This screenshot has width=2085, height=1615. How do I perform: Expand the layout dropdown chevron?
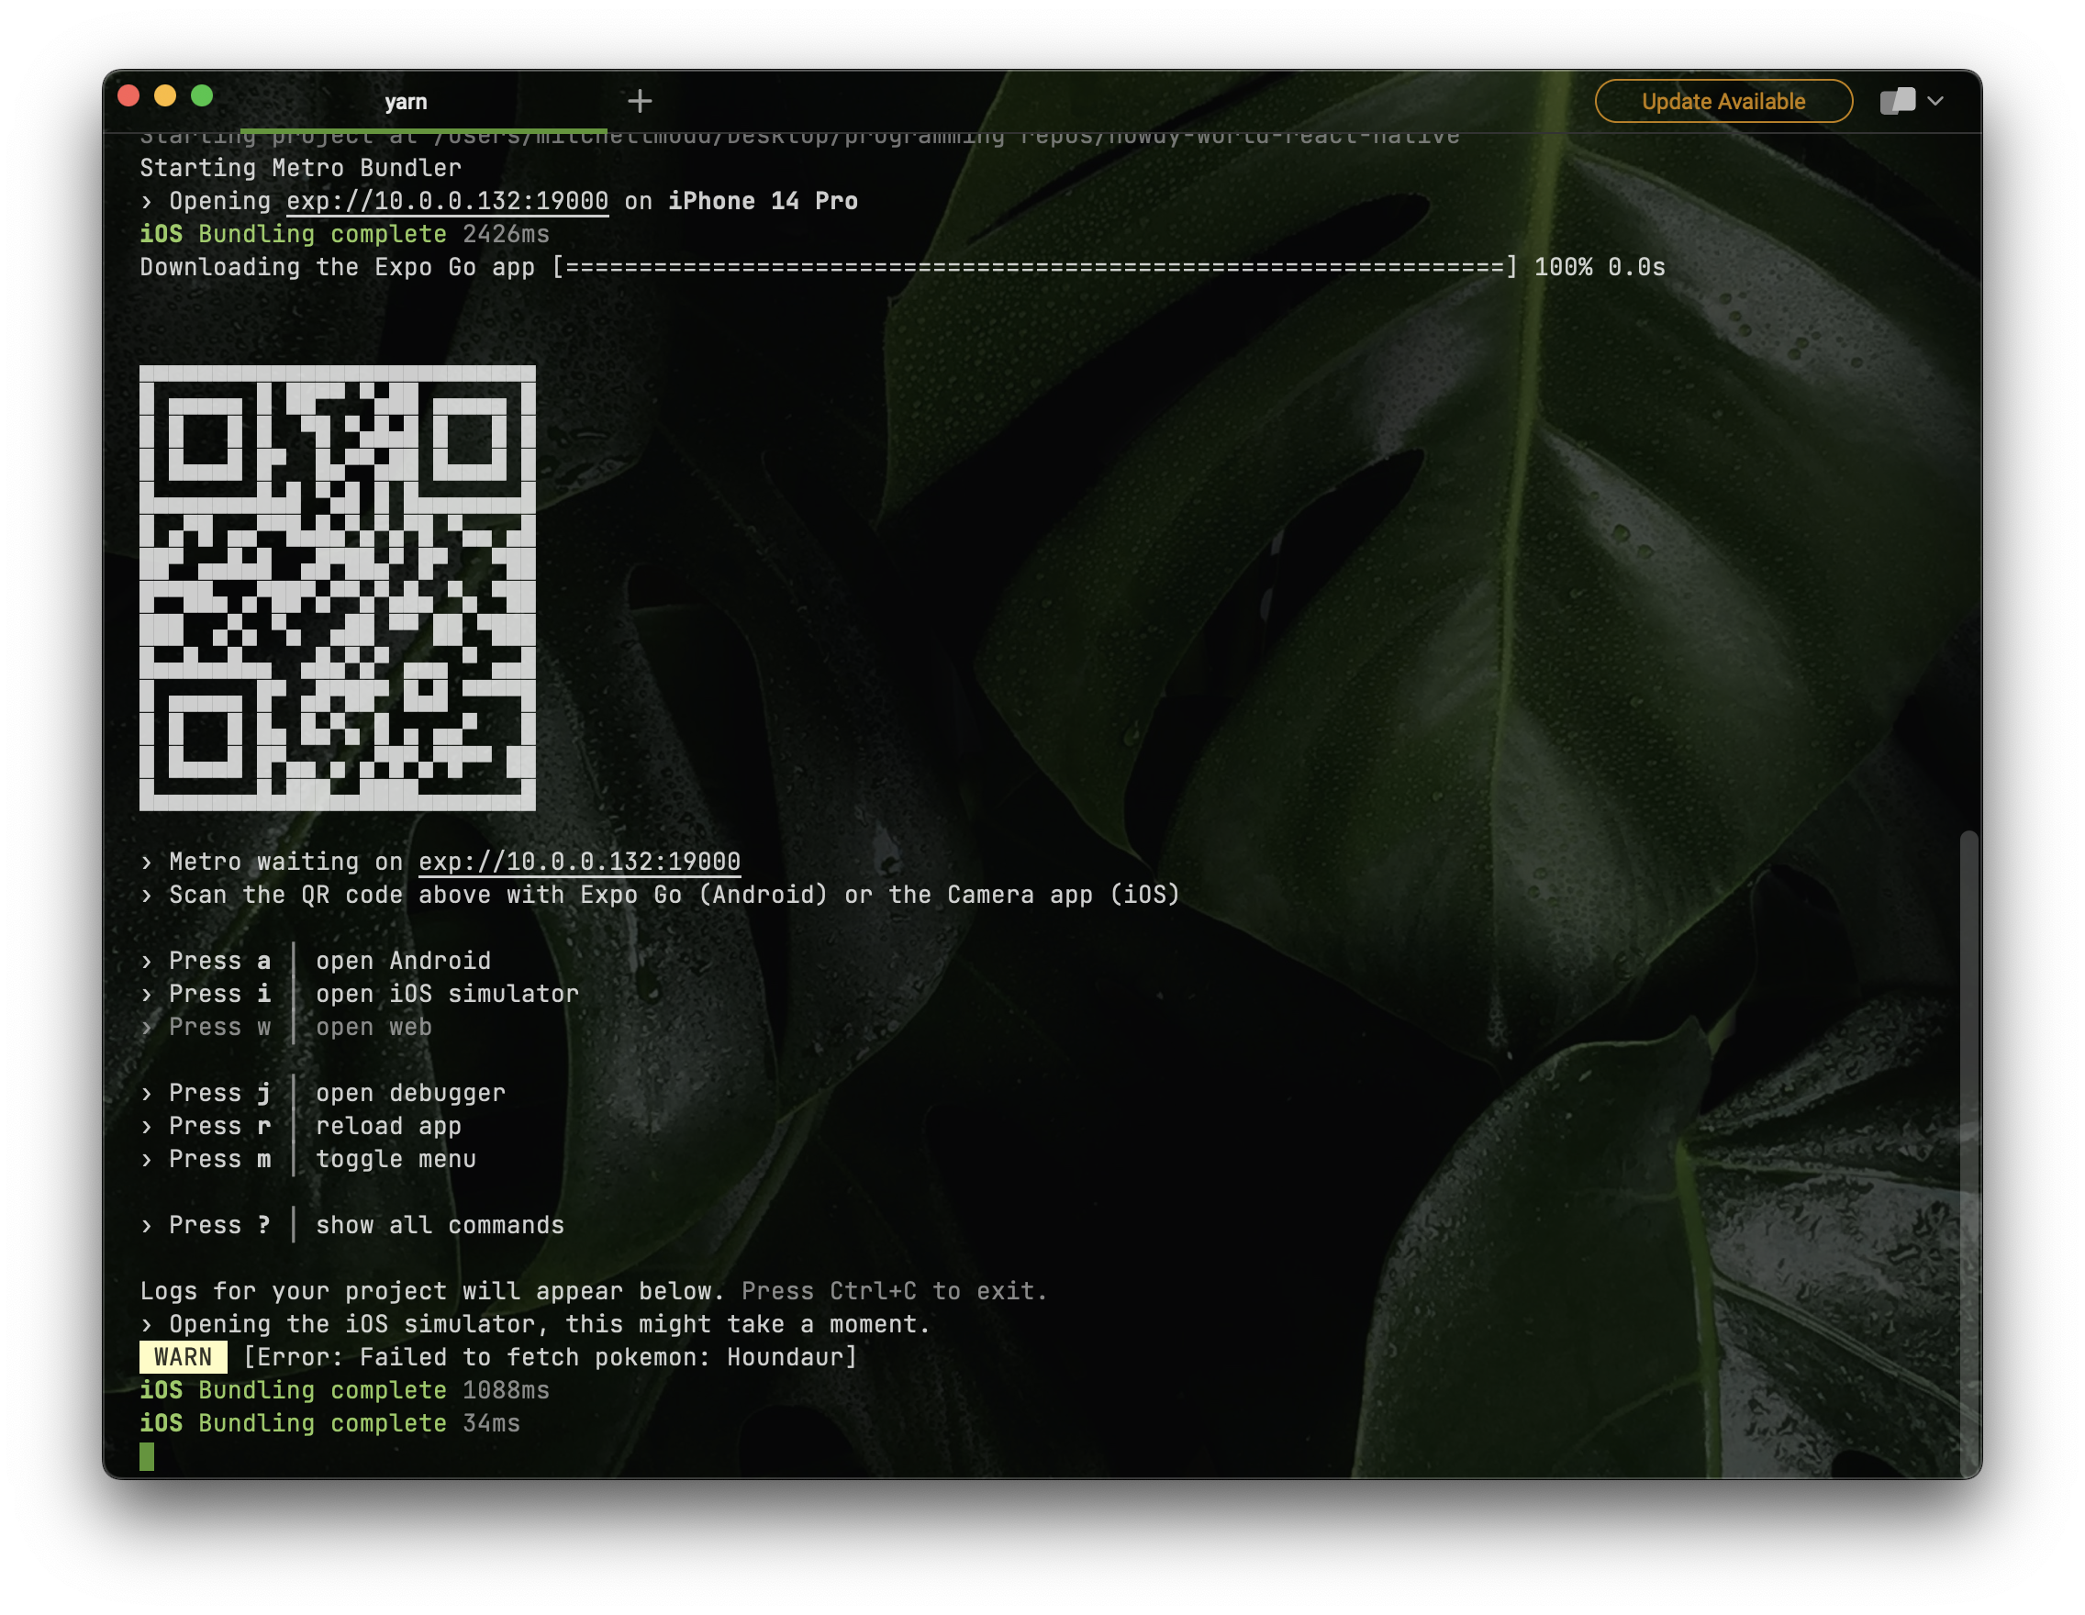(x=1935, y=100)
